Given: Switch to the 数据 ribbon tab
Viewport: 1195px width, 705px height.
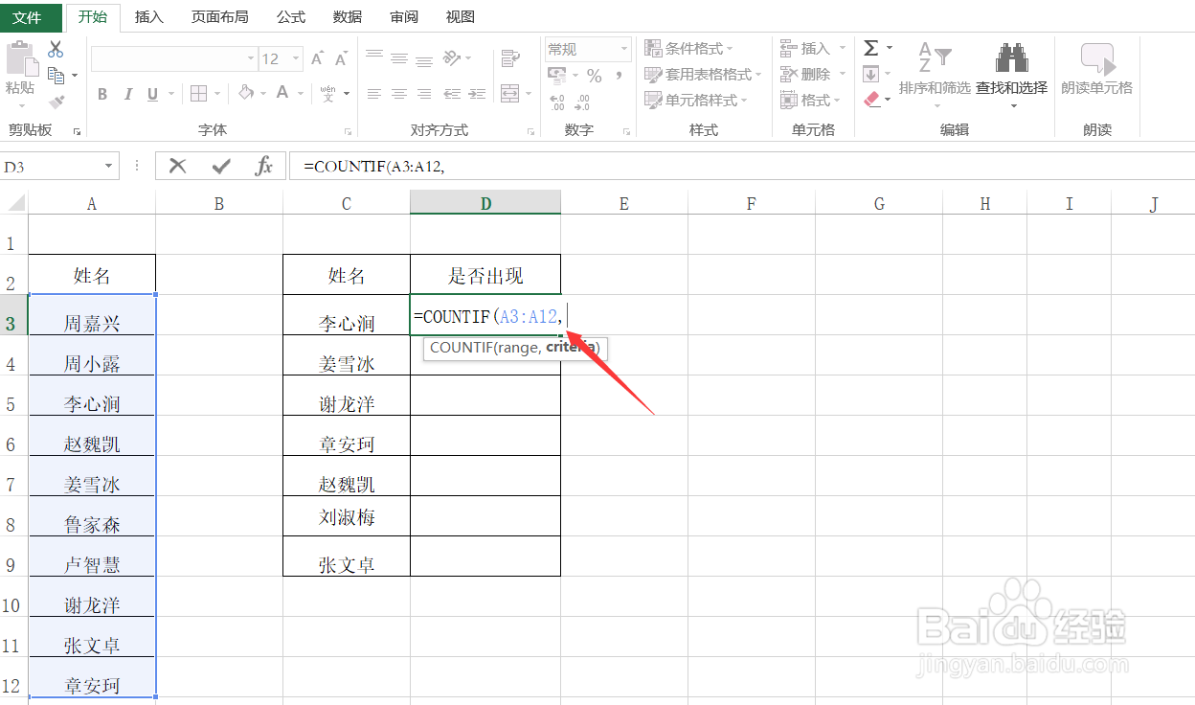Looking at the screenshot, I should [x=347, y=16].
